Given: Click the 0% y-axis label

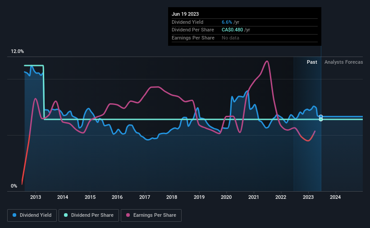Looking at the screenshot, I should [x=14, y=186].
